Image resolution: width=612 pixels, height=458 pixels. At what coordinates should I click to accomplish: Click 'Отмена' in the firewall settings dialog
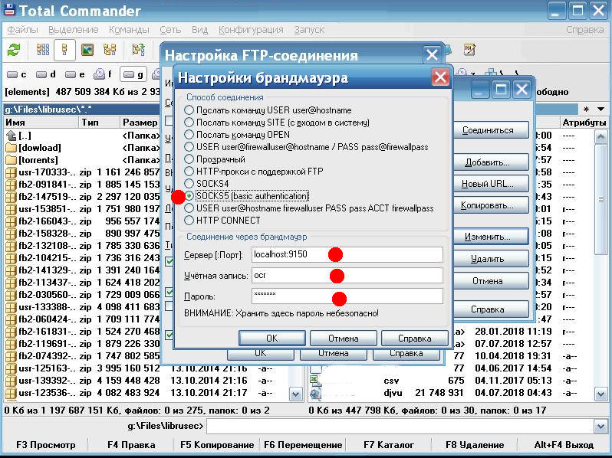tap(343, 339)
